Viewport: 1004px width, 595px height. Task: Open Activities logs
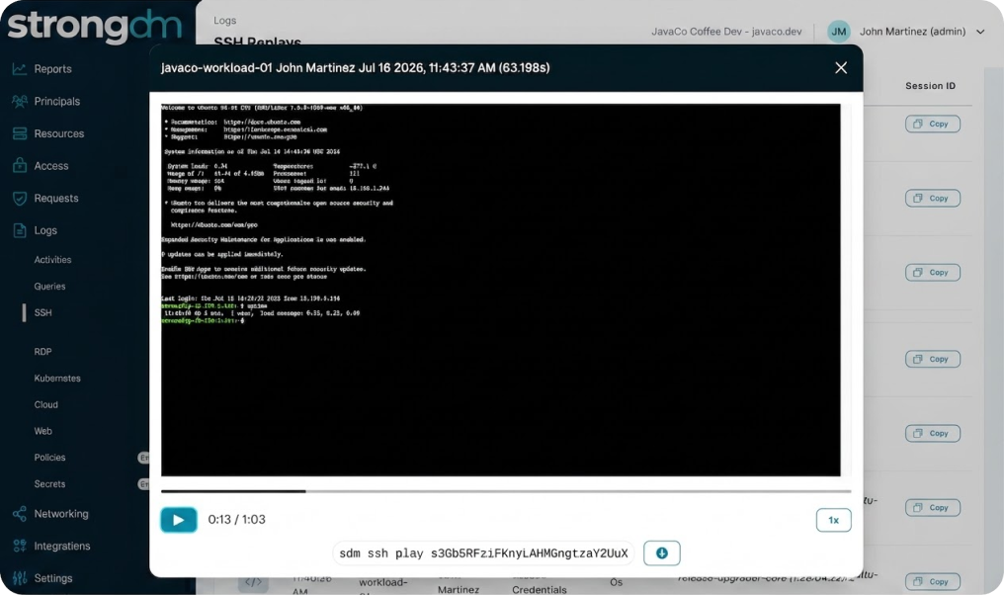[52, 259]
